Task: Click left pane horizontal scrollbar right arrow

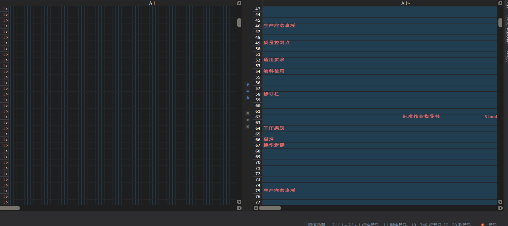Action: pyautogui.click(x=239, y=208)
